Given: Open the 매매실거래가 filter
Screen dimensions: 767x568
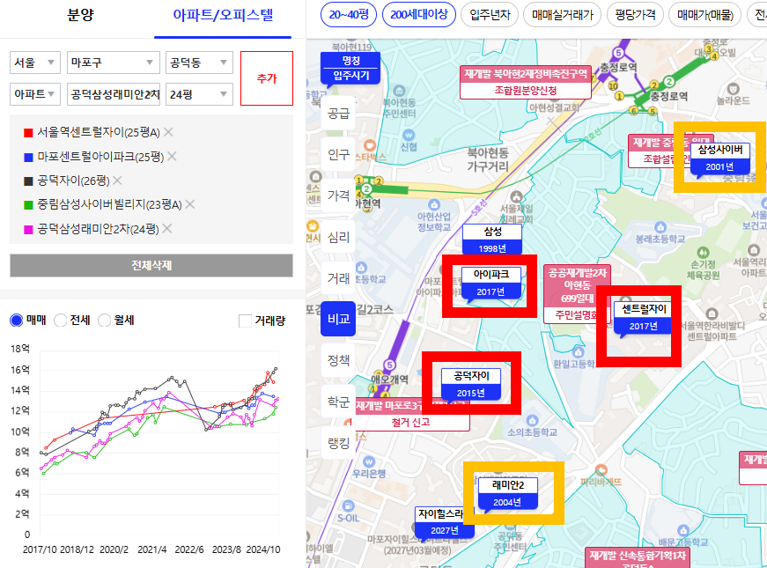Looking at the screenshot, I should [x=563, y=15].
